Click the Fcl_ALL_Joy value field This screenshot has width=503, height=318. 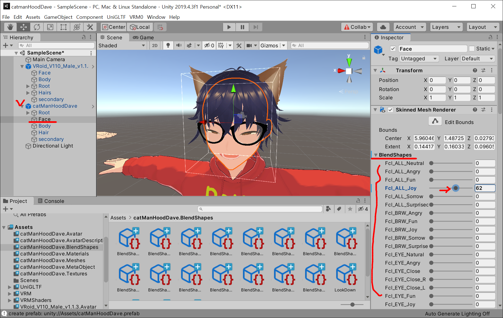485,188
